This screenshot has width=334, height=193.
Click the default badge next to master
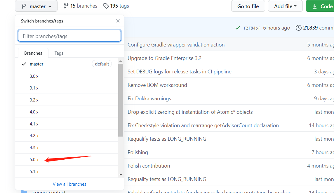pos(102,63)
